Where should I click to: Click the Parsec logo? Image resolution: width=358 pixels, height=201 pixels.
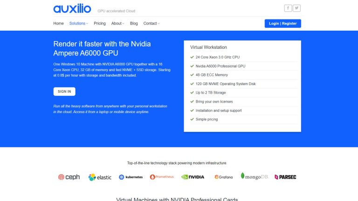pos(285,177)
